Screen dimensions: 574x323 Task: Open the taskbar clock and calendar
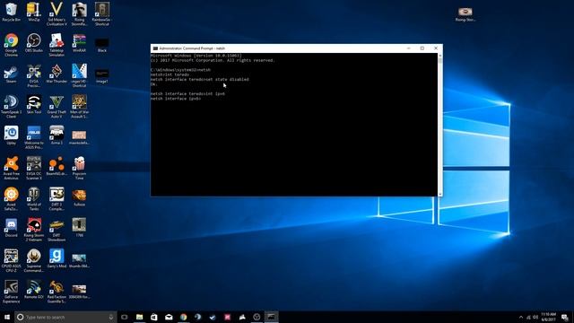548,317
